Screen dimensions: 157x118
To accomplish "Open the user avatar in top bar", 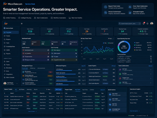I will (152, 24).
